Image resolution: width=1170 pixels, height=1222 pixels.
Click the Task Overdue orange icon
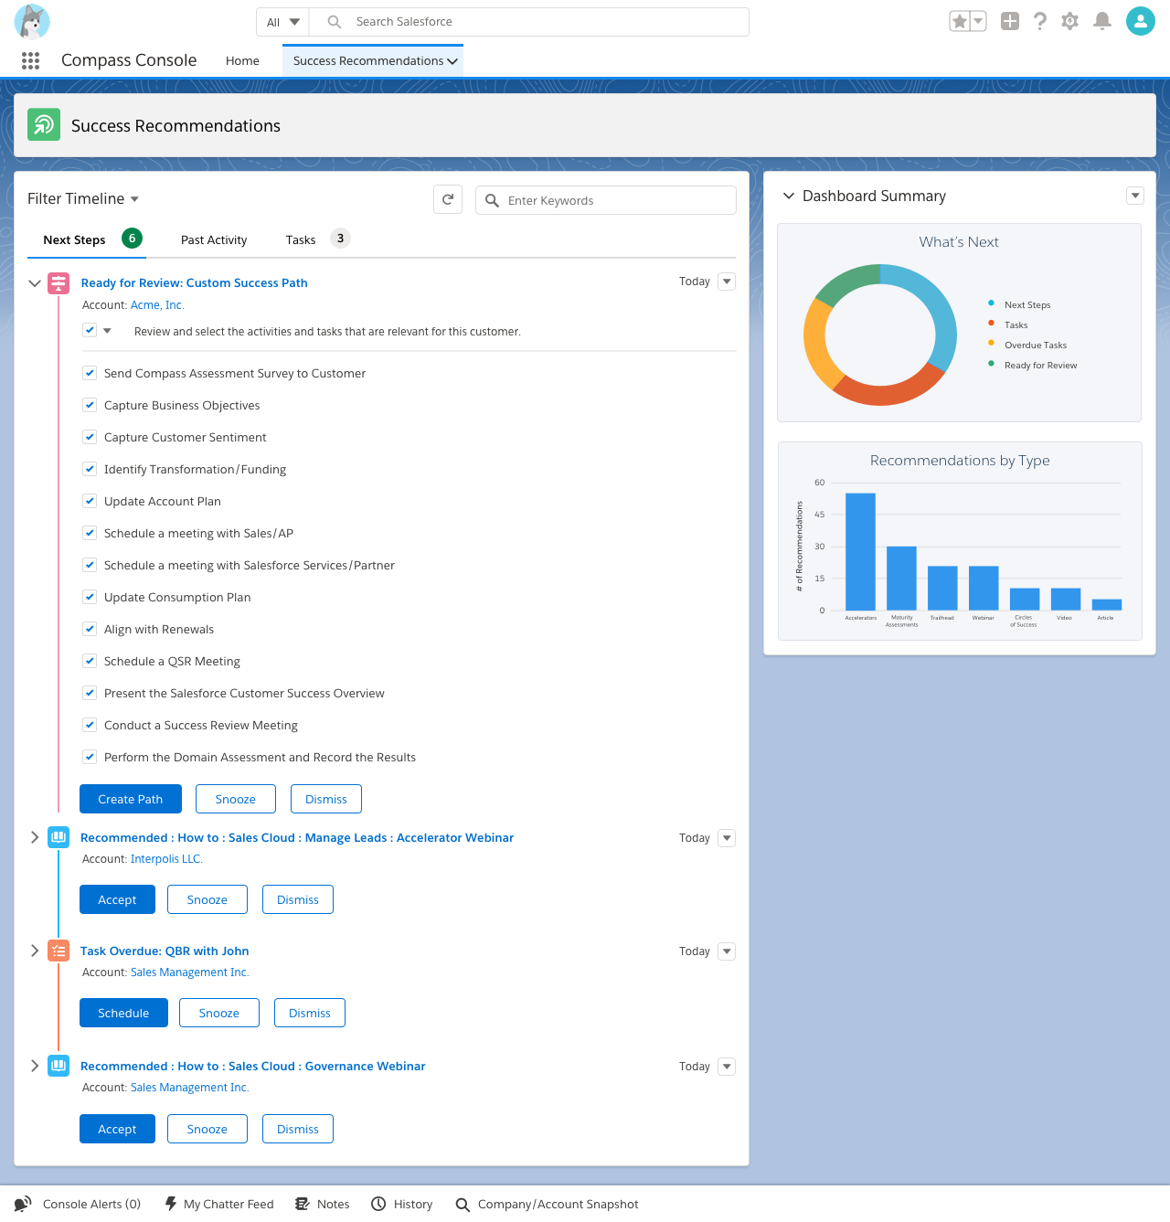click(58, 951)
